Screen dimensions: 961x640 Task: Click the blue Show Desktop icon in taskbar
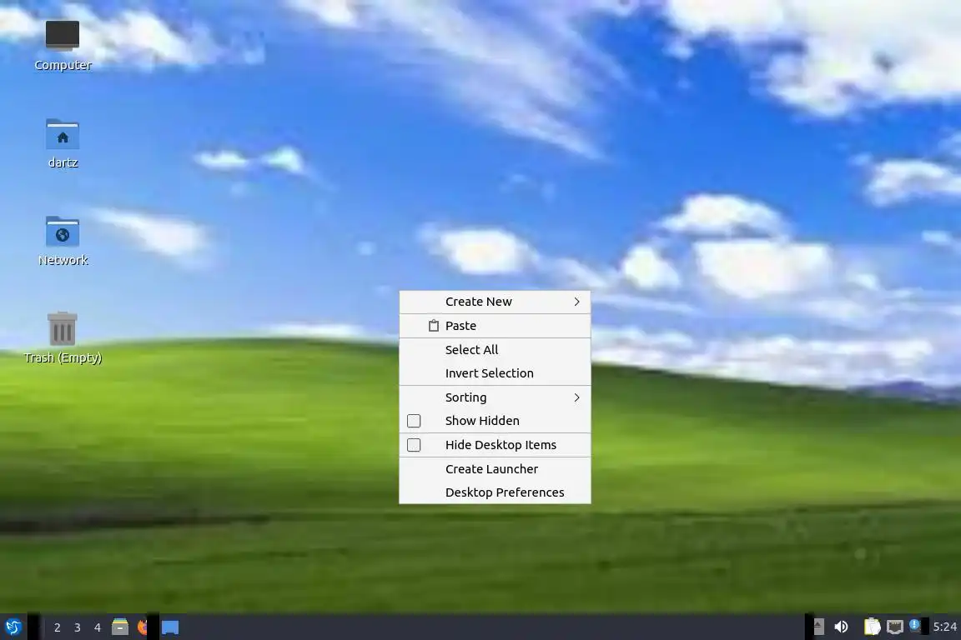click(x=170, y=627)
